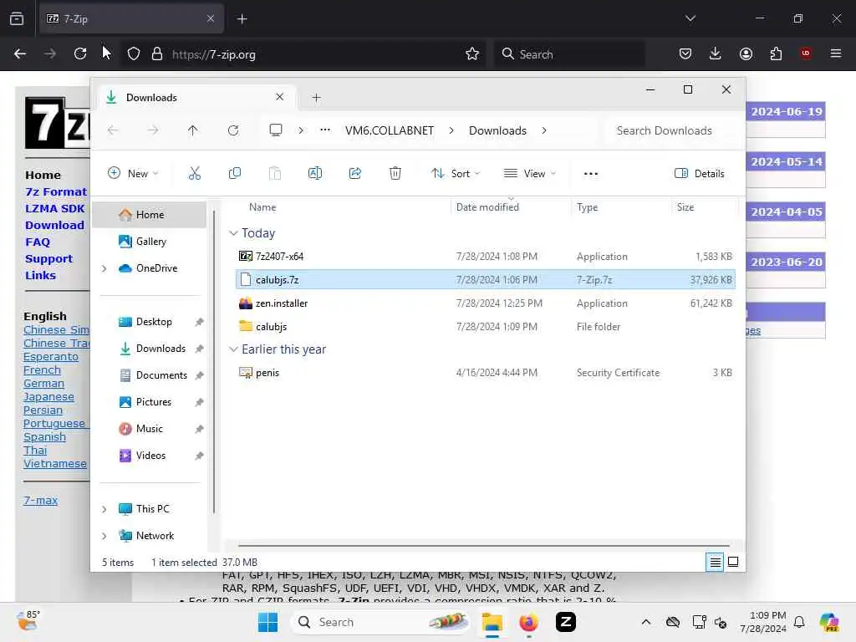Screen dimensions: 856x642
Task: Click the Windows Start button
Action: [267, 622]
